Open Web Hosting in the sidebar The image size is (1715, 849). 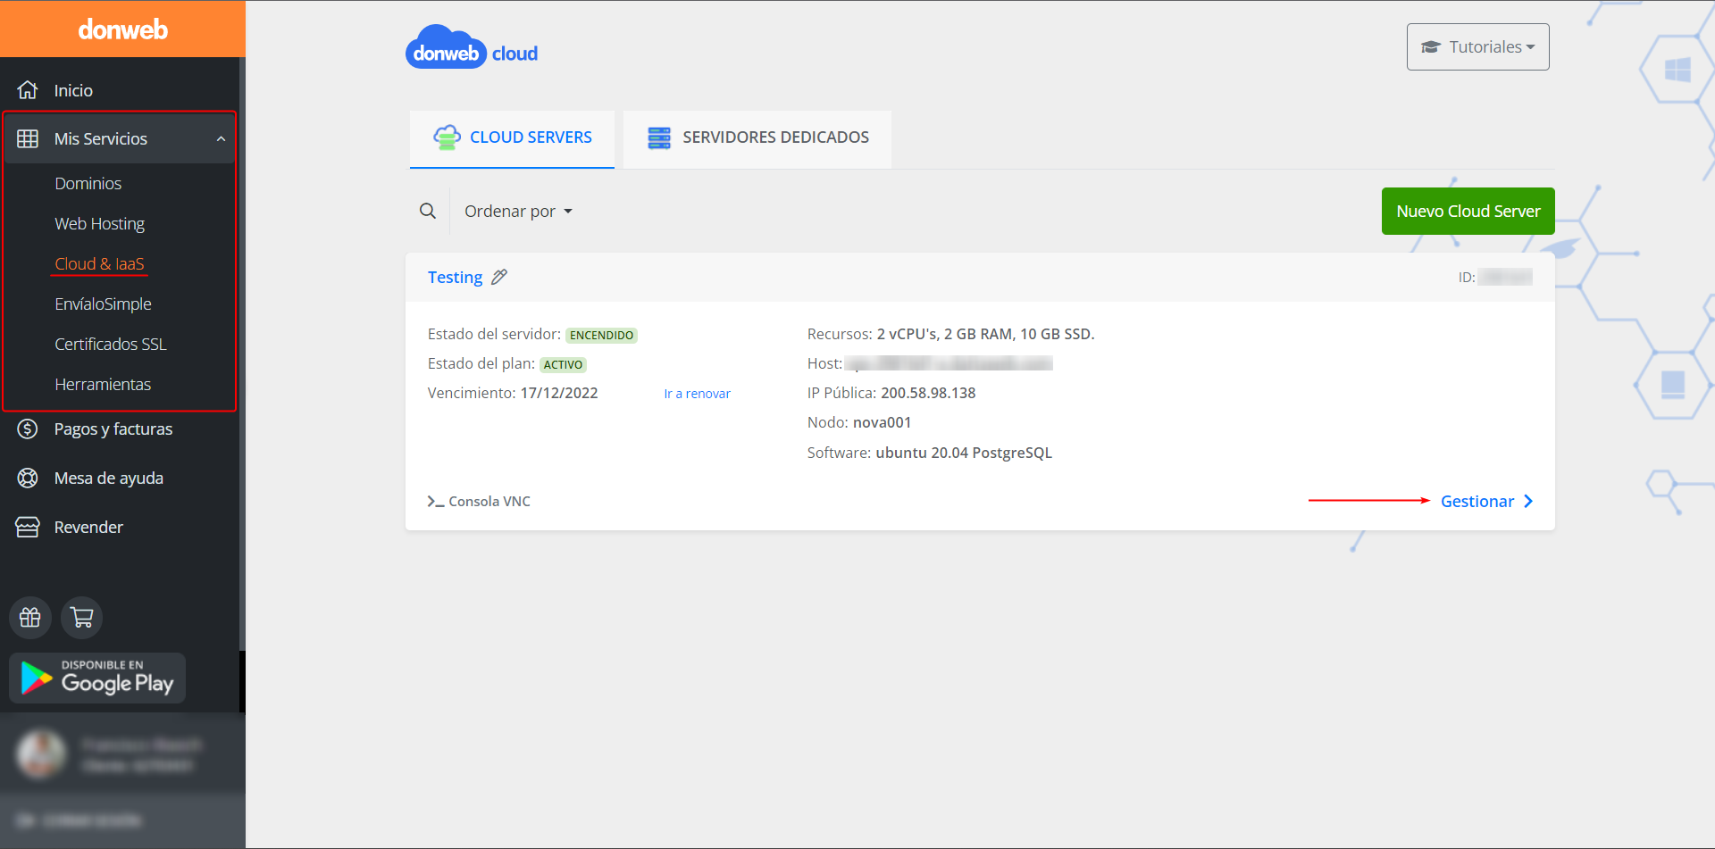[99, 223]
